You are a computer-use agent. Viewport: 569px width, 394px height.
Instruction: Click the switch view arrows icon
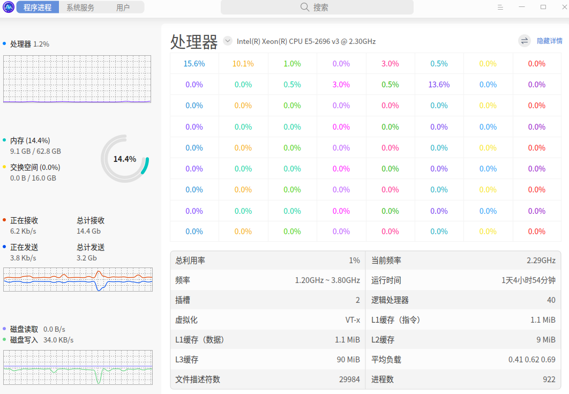(x=525, y=41)
